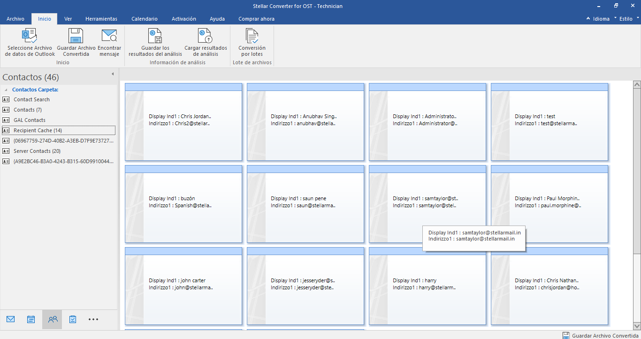Open Encontrar mensaje tool
This screenshot has width=641, height=339.
pos(109,37)
